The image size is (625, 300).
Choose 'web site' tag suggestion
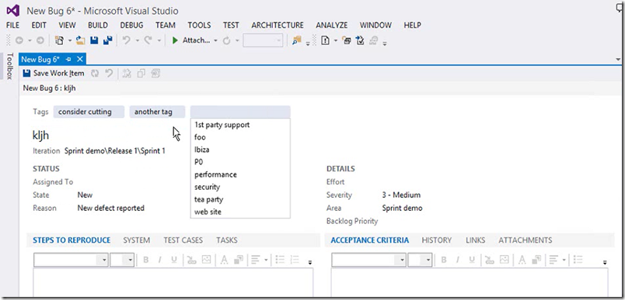240,212
